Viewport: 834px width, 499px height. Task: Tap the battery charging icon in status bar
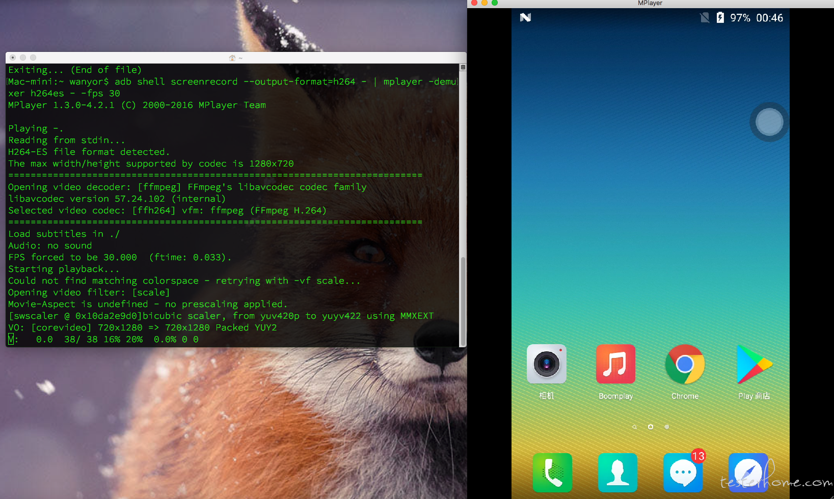[x=720, y=18]
